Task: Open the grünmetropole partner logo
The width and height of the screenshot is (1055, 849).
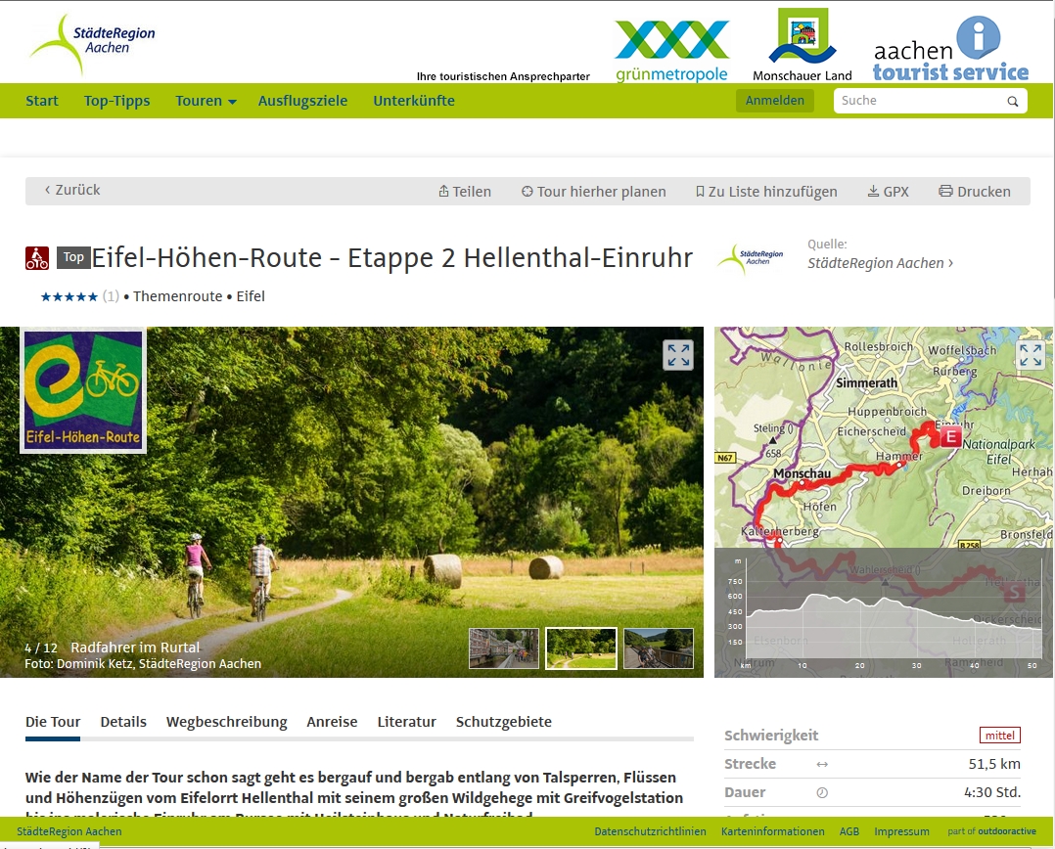Action: pos(671,51)
